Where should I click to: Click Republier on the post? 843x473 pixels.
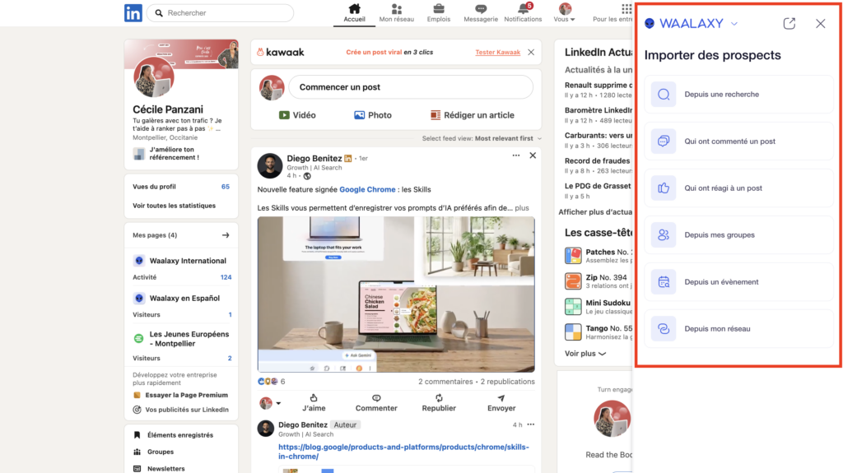(439, 402)
